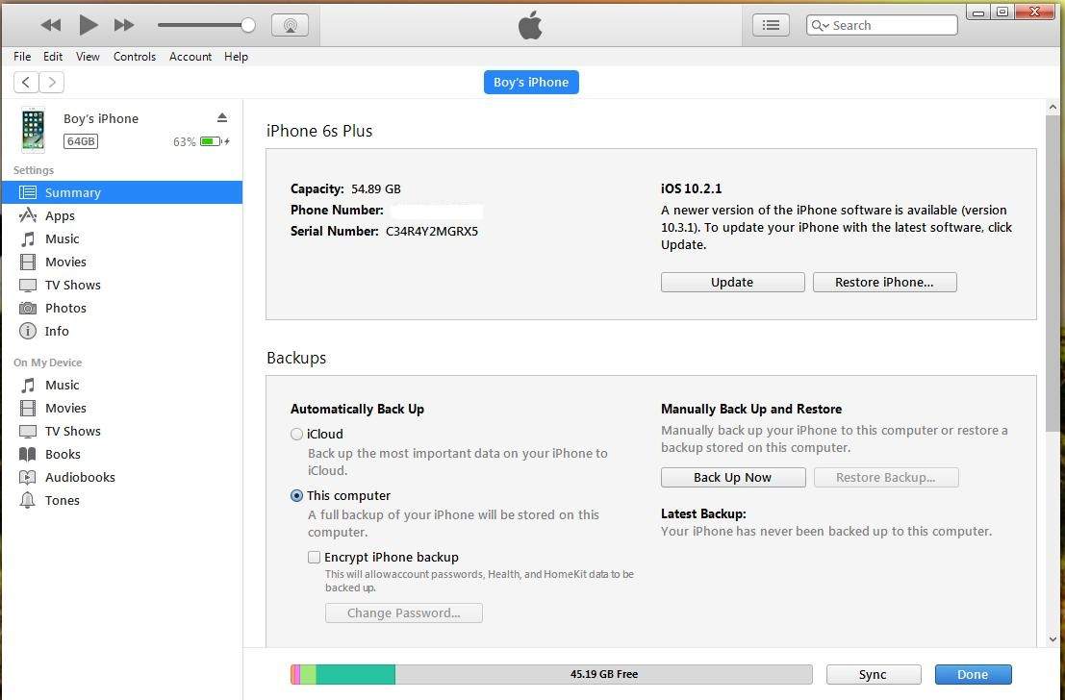Viewport: 1065px width, 700px height.
Task: Click the Previous track rewind icon
Action: pyautogui.click(x=51, y=25)
